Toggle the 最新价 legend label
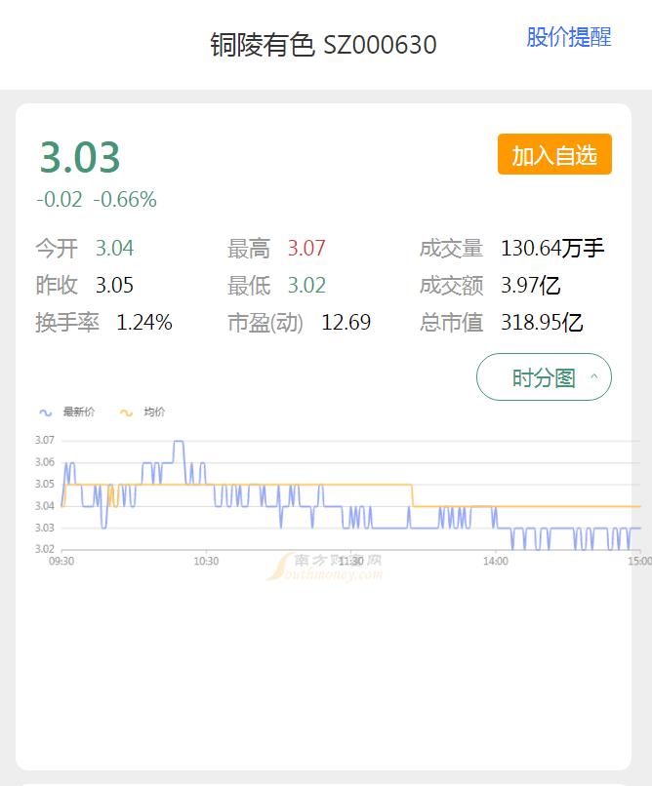The width and height of the screenshot is (652, 786). tap(78, 413)
